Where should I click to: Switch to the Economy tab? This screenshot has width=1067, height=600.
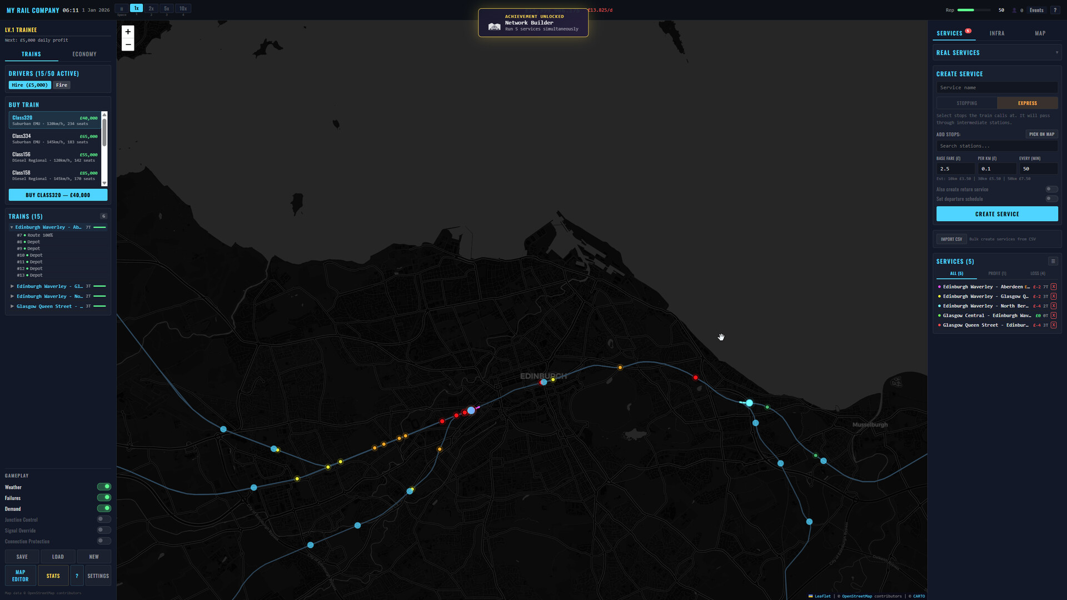(84, 54)
